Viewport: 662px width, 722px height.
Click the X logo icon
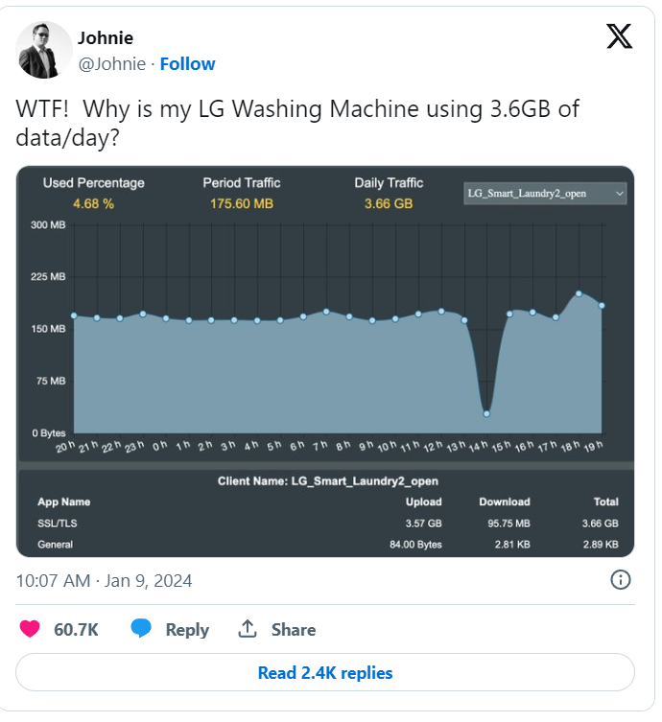(620, 36)
